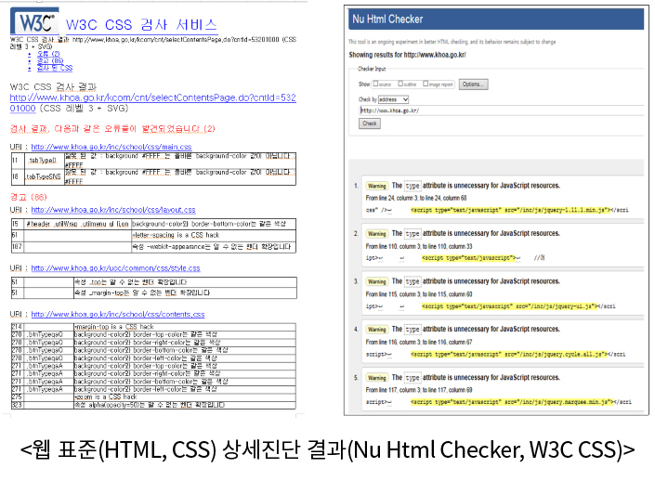
Task: Click 'From line 116, column 3; to line 116, column 67'
Action: pos(419,342)
